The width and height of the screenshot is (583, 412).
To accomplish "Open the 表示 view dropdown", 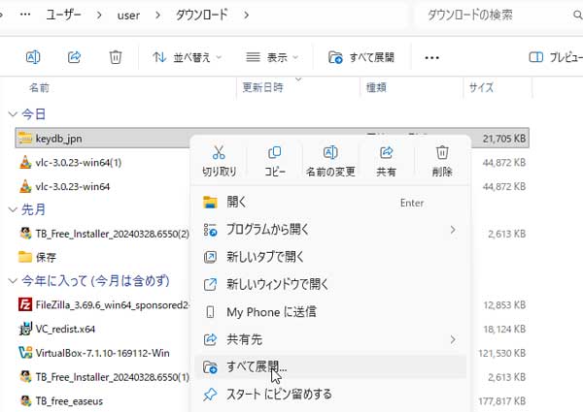I will coord(272,57).
